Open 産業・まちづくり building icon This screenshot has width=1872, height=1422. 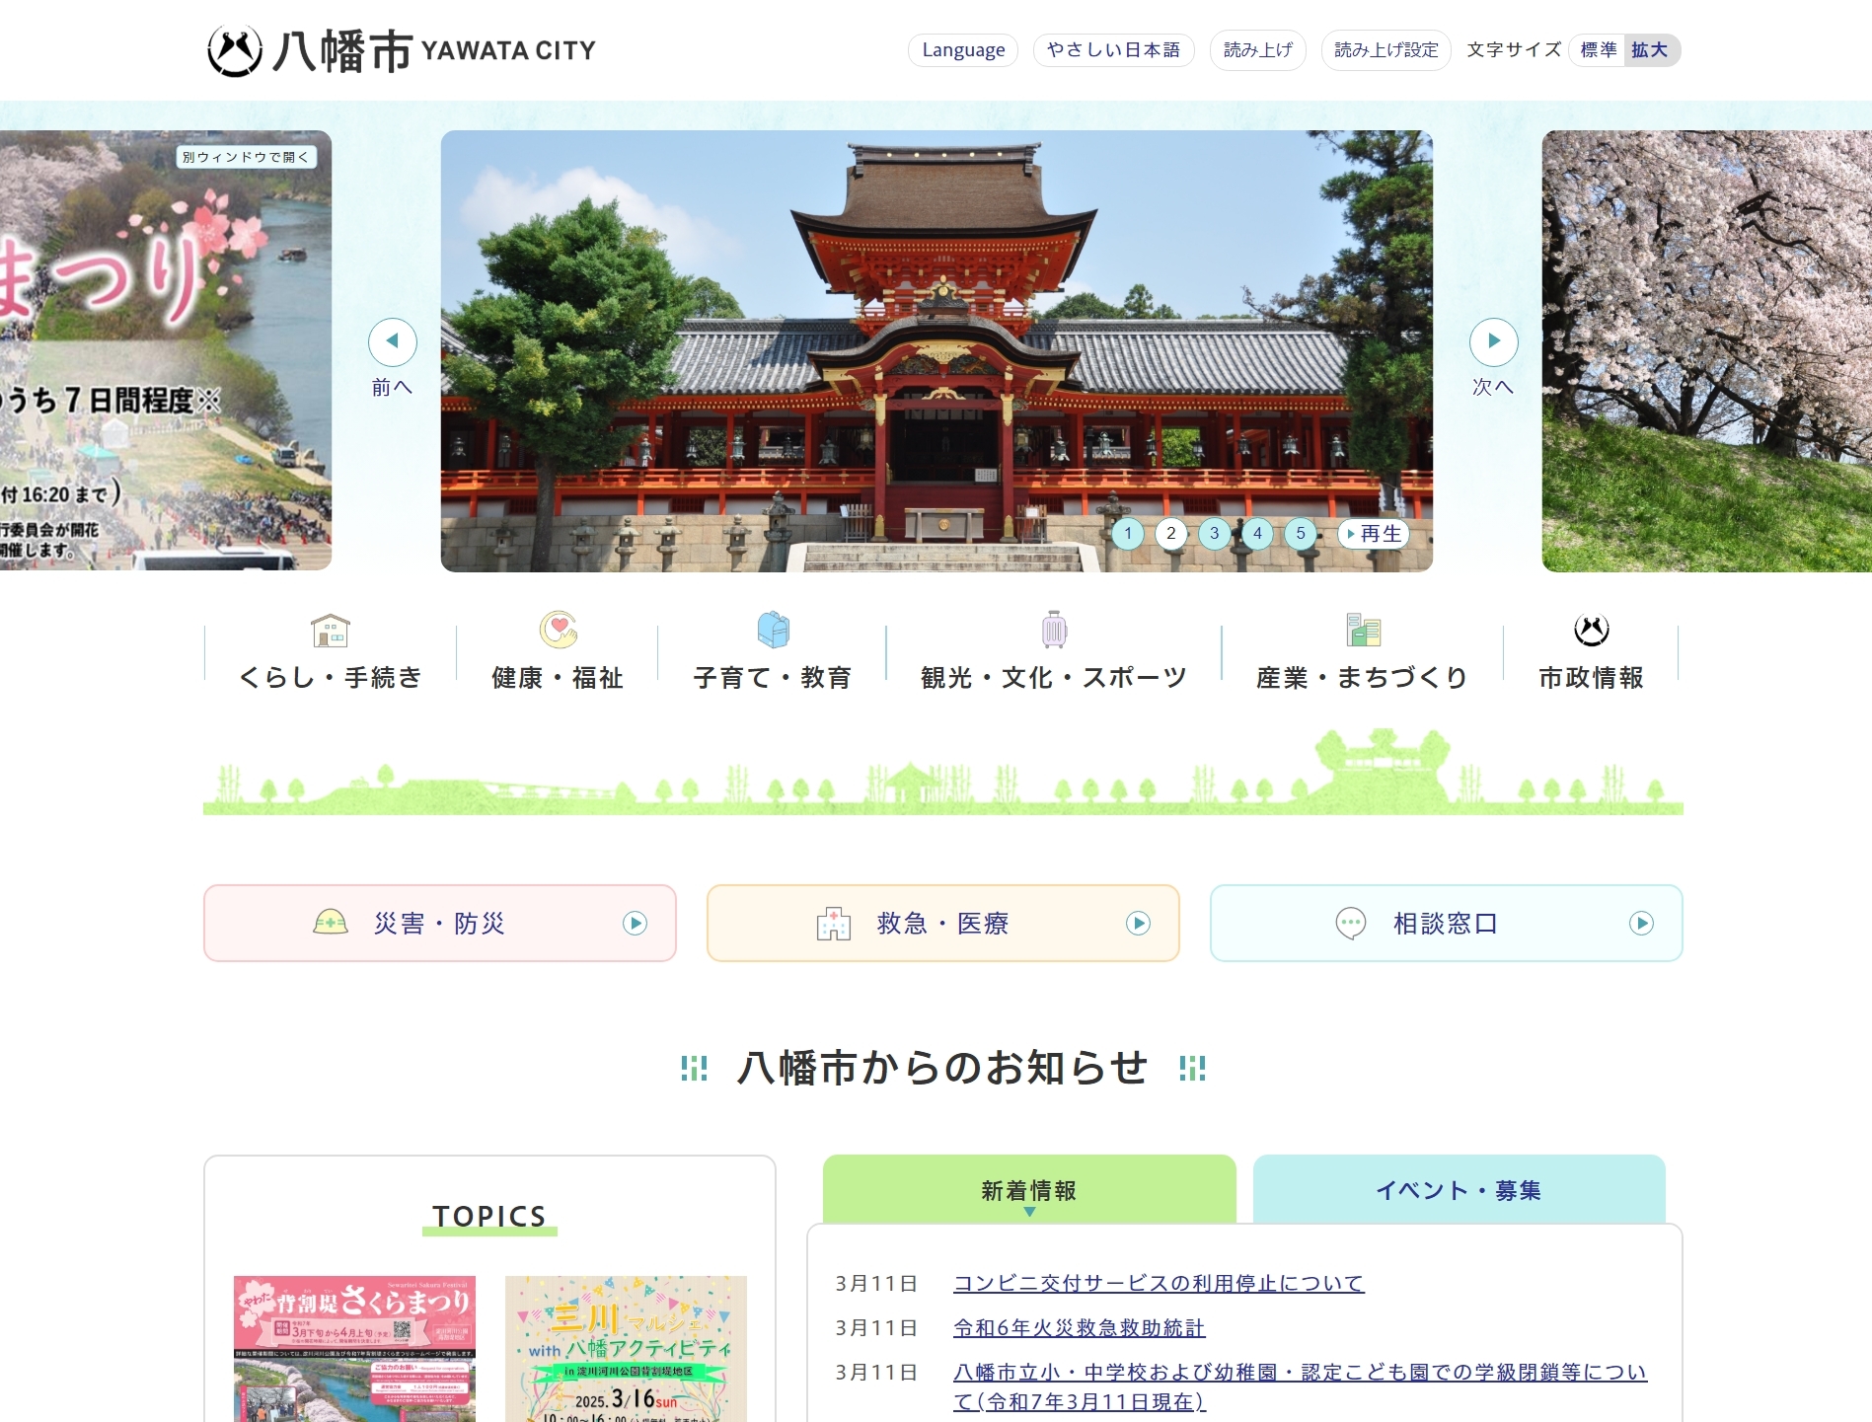pos(1362,632)
